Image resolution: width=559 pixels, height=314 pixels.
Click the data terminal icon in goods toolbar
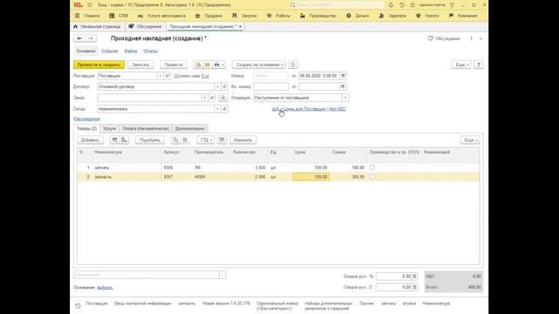[124, 140]
